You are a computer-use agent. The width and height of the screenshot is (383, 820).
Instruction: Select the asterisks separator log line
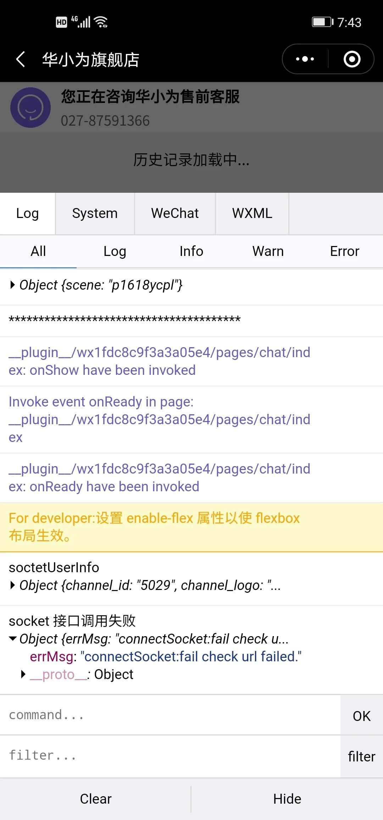[125, 319]
